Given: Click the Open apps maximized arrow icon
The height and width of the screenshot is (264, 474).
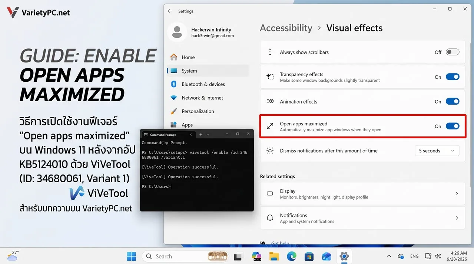Looking at the screenshot, I should coord(270,126).
